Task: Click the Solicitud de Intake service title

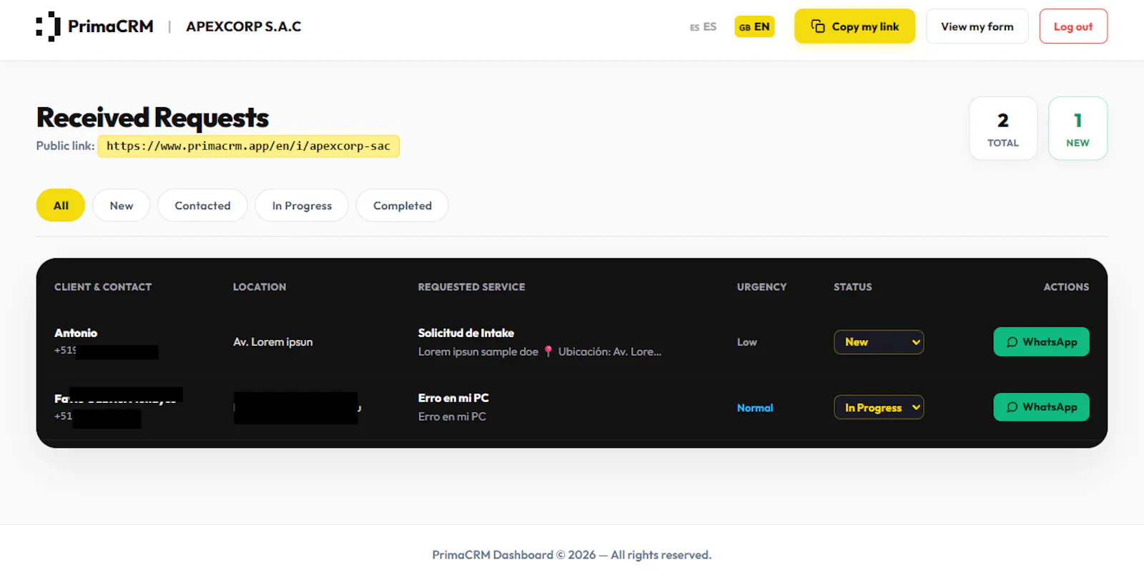Action: (466, 333)
